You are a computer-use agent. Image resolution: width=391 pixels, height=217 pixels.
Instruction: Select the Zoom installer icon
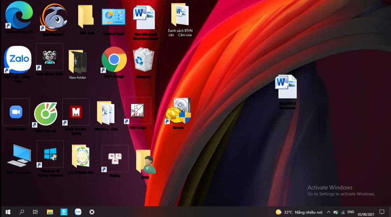[x=16, y=112]
